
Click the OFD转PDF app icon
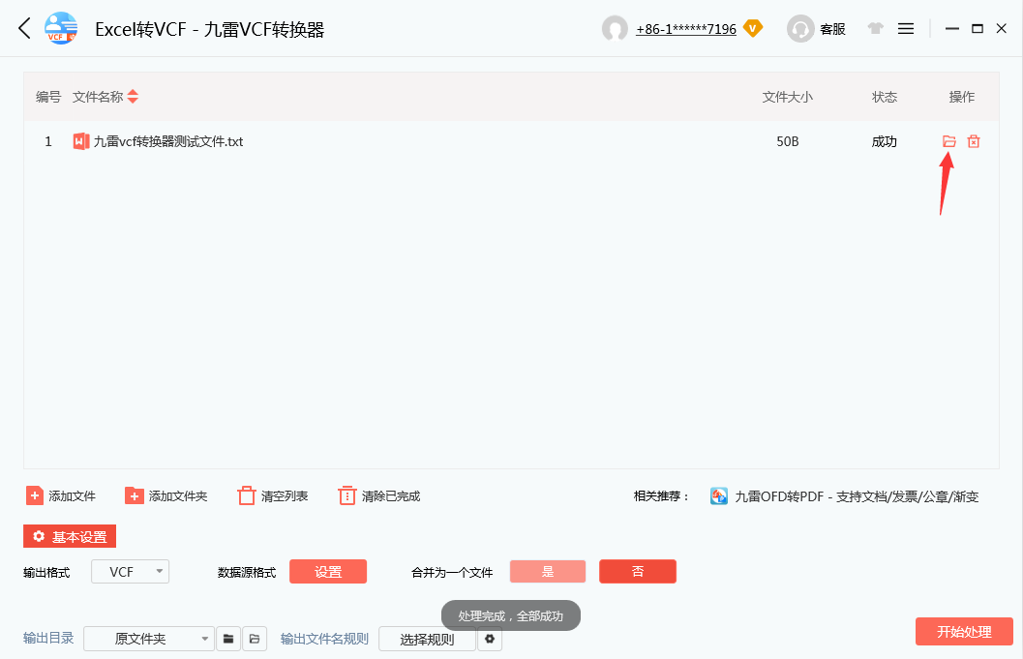pyautogui.click(x=719, y=495)
